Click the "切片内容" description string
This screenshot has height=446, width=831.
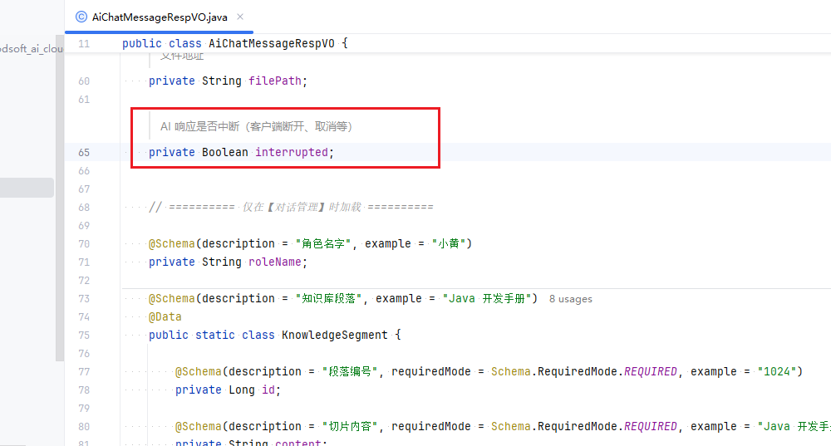pos(350,426)
